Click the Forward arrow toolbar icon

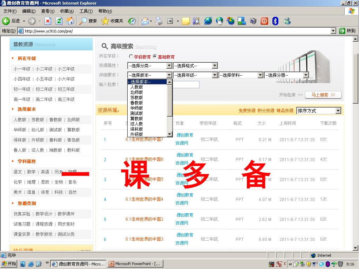point(32,21)
